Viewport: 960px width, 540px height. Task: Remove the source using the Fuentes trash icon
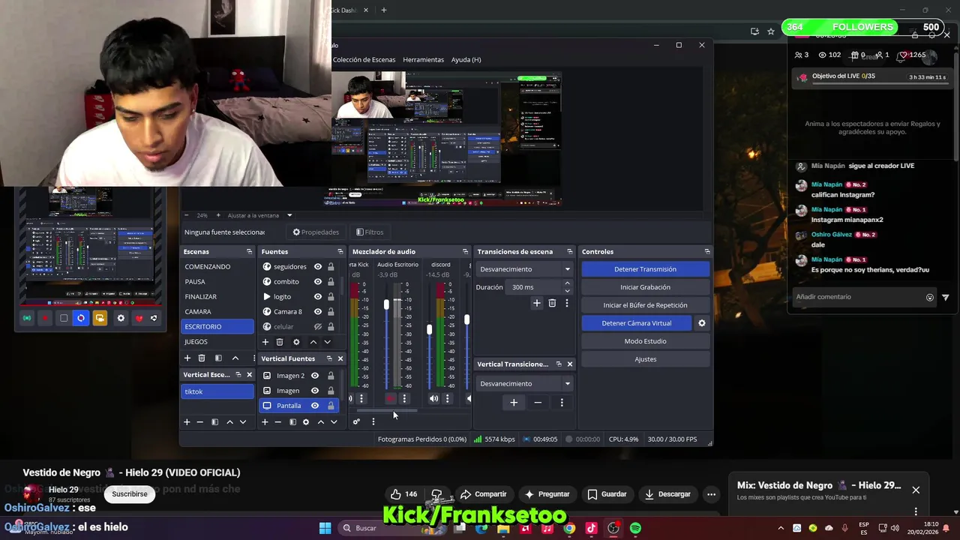(280, 342)
